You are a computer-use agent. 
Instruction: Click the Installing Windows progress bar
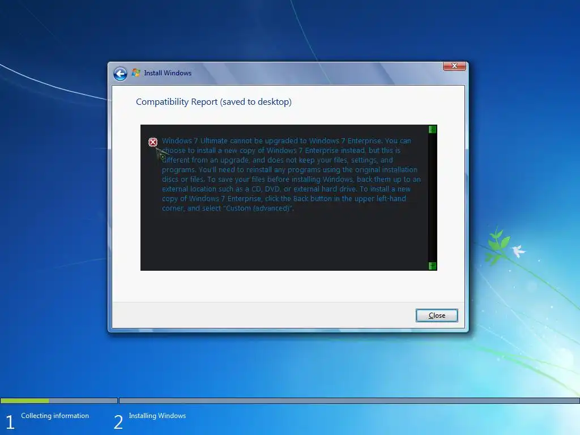(x=349, y=400)
